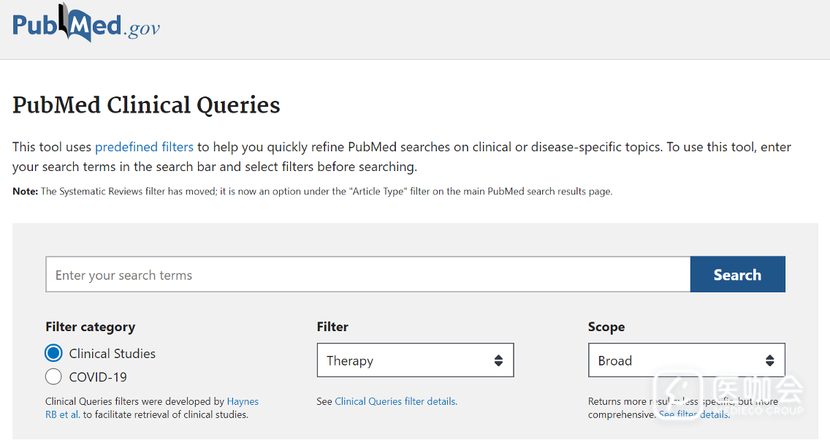This screenshot has height=440, width=830.
Task: Click the Filter category label
Action: click(x=90, y=327)
